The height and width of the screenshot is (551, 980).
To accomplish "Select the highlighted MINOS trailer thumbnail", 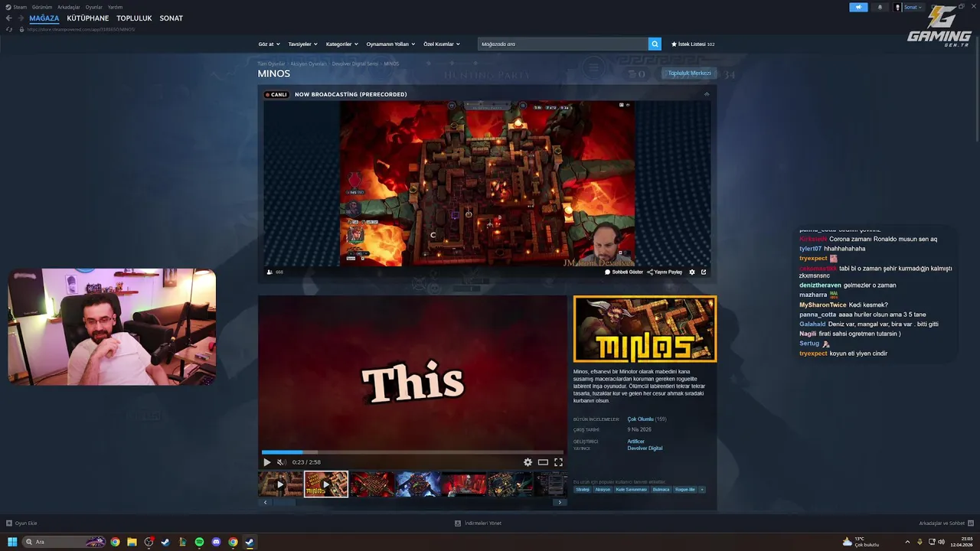I will click(x=326, y=484).
